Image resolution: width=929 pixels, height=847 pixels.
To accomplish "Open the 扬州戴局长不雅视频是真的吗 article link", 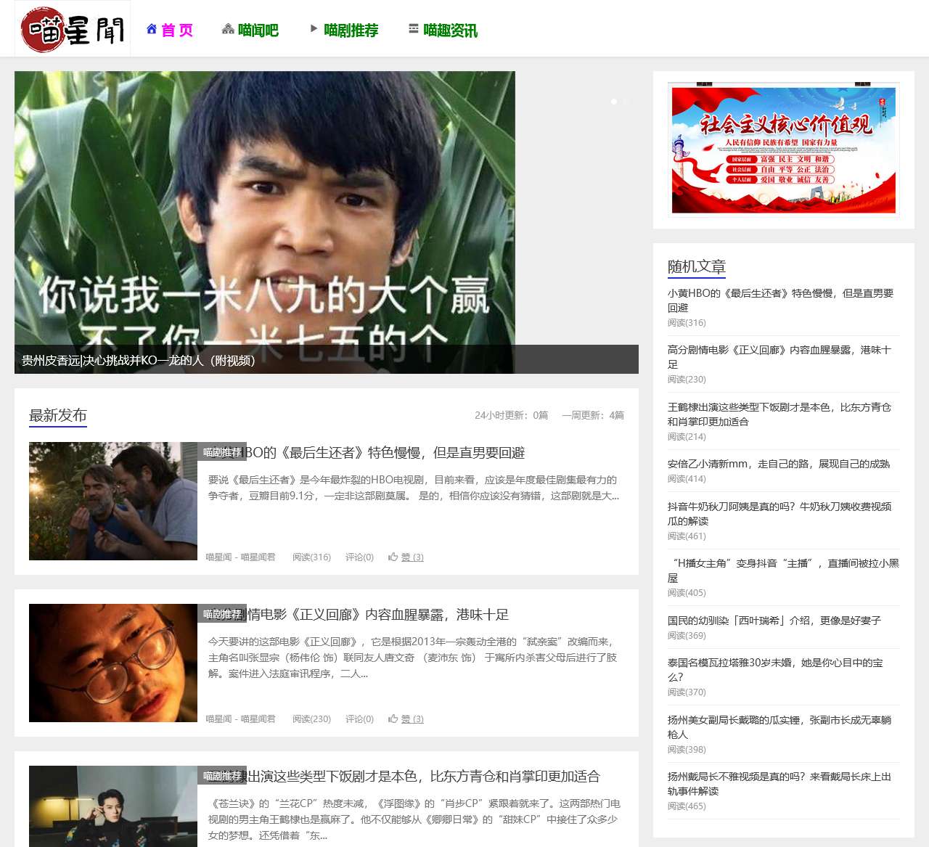I will click(779, 784).
